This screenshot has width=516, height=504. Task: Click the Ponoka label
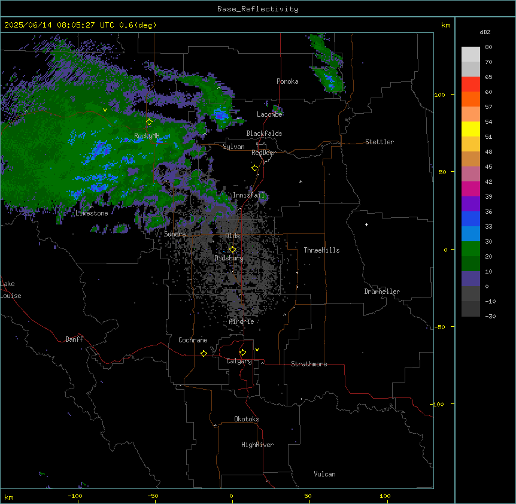[287, 81]
